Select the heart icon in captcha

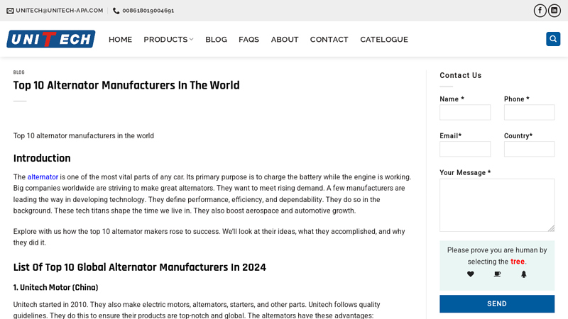point(471,274)
